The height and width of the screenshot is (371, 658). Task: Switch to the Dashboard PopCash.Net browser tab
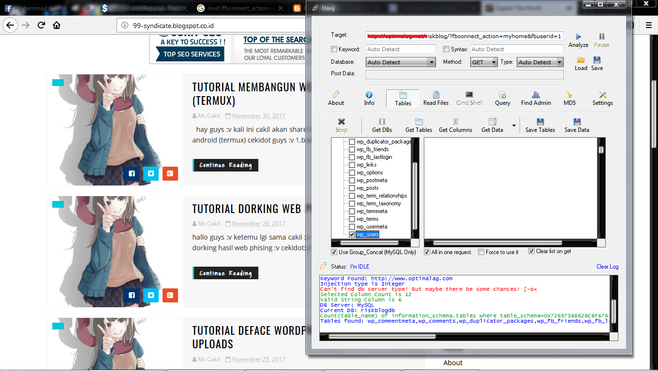pos(144,8)
